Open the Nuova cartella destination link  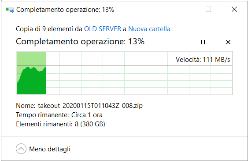click(149, 29)
